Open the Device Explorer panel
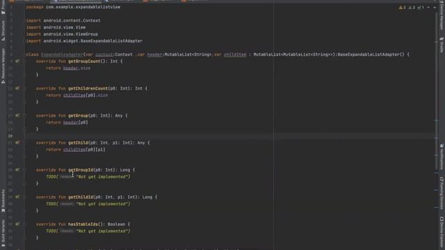445x250 pixels. coord(442,233)
